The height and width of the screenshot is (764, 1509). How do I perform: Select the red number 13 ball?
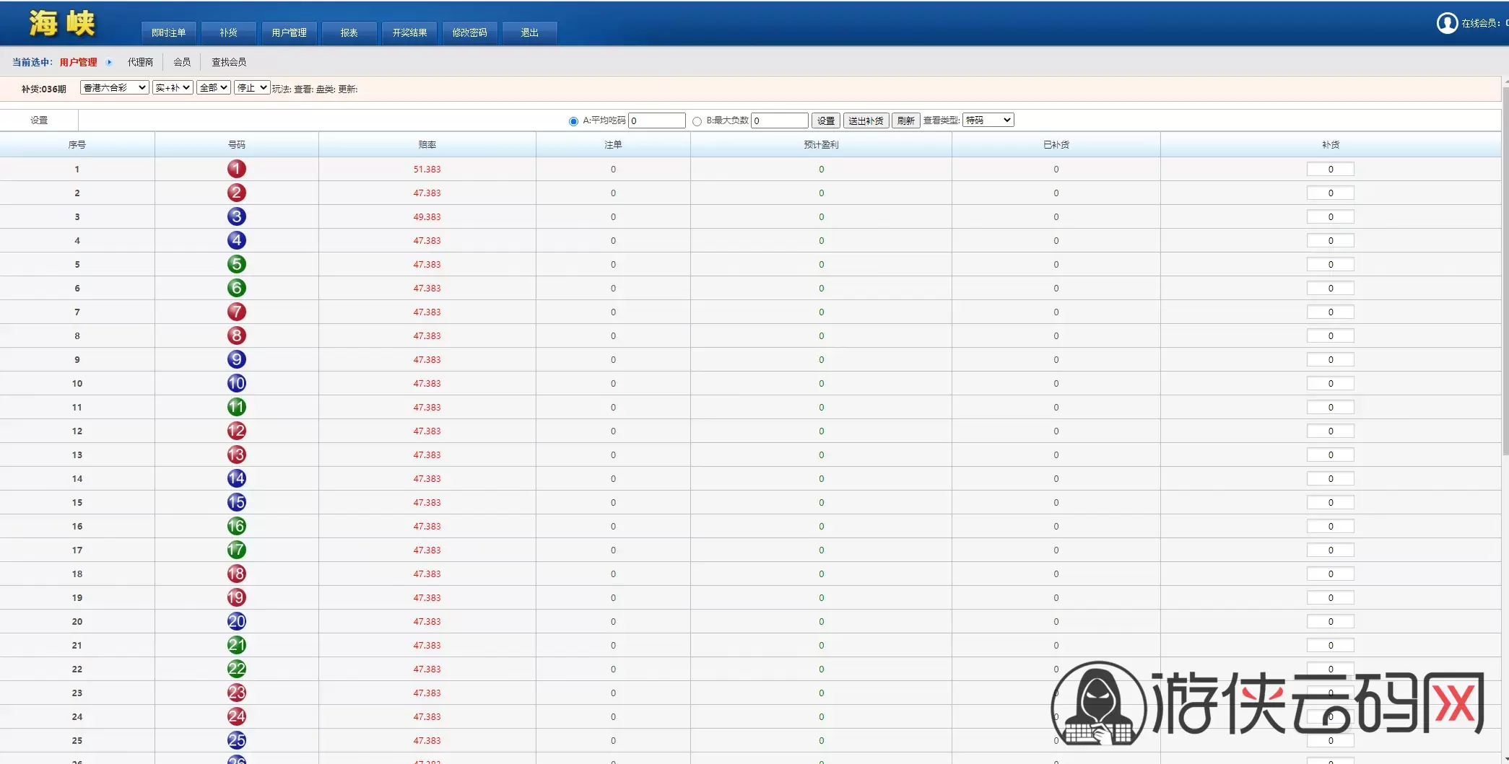coord(237,455)
